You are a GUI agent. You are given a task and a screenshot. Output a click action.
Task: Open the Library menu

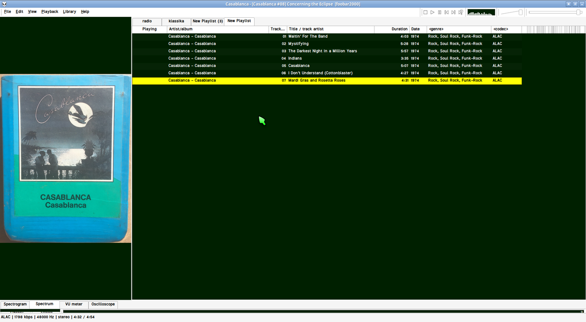tap(70, 11)
